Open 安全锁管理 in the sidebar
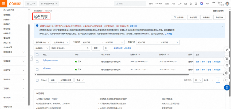This screenshot has height=109, width=231. [x=8, y=47]
